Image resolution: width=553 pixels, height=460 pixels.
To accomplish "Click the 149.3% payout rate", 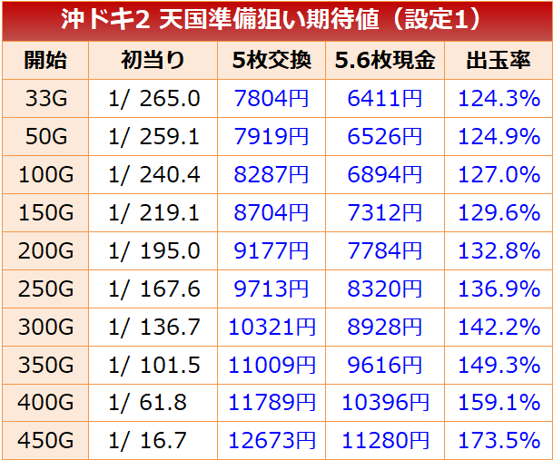I will 499,365.
